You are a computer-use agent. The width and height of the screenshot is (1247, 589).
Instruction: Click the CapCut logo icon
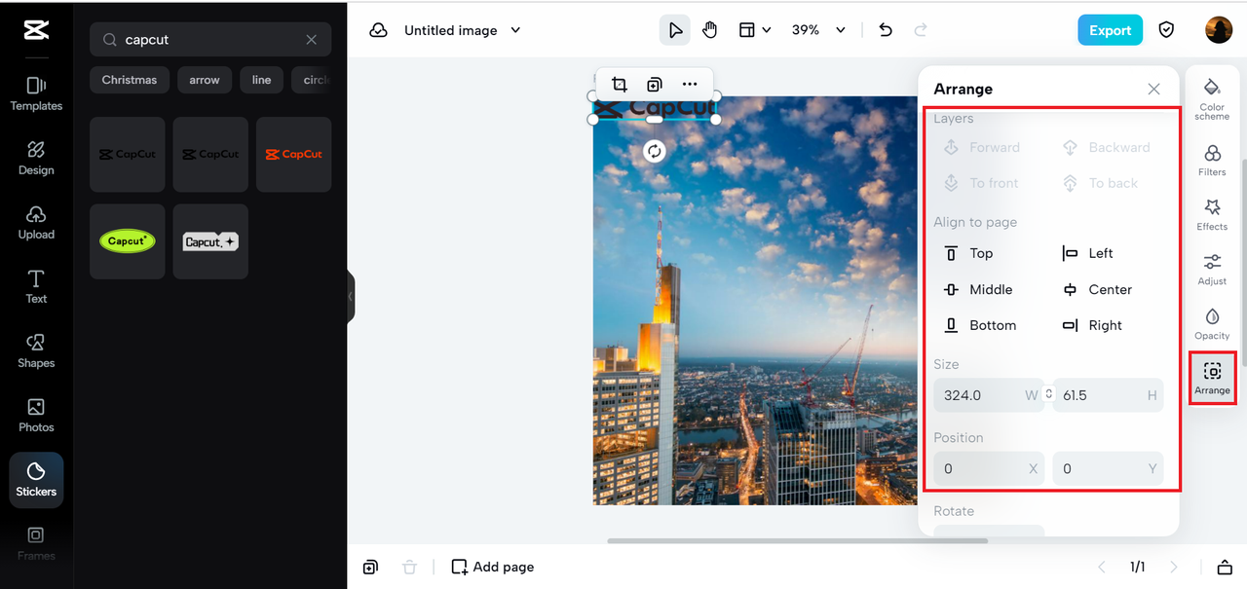[36, 30]
